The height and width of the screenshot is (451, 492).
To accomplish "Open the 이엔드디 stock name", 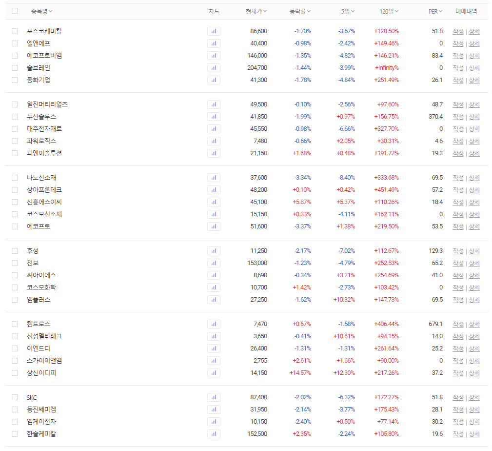I will click(39, 348).
